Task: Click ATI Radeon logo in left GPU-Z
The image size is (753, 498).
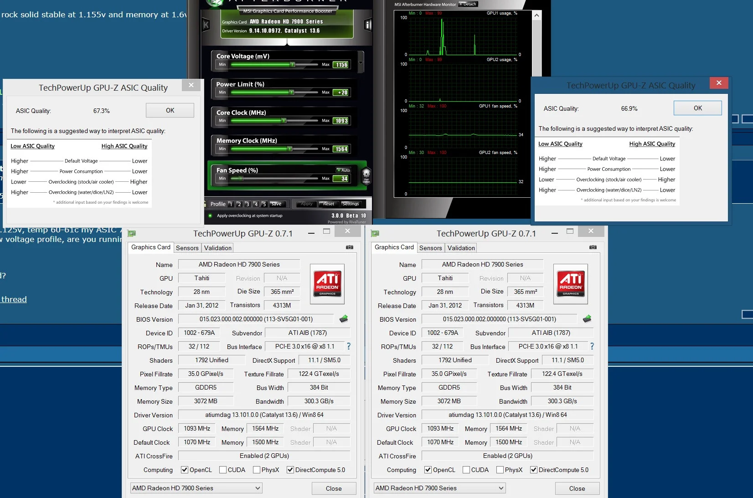Action: point(327,284)
